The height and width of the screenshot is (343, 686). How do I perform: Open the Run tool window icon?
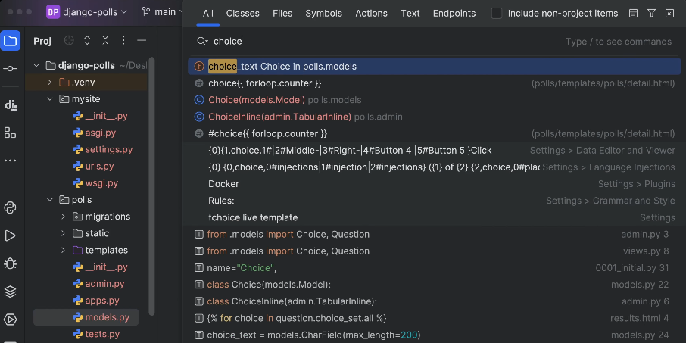coord(10,235)
